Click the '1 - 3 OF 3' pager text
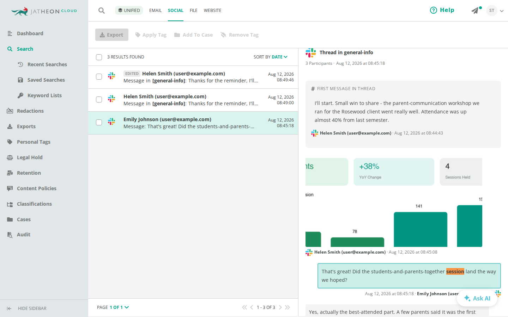The width and height of the screenshot is (508, 317). pyautogui.click(x=266, y=307)
